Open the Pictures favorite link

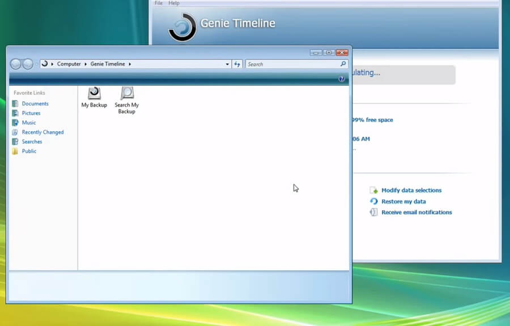pyautogui.click(x=31, y=113)
